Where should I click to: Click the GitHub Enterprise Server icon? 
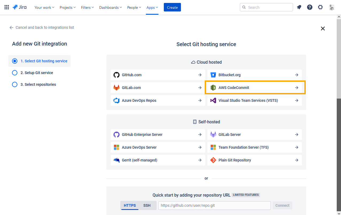pyautogui.click(x=117, y=135)
